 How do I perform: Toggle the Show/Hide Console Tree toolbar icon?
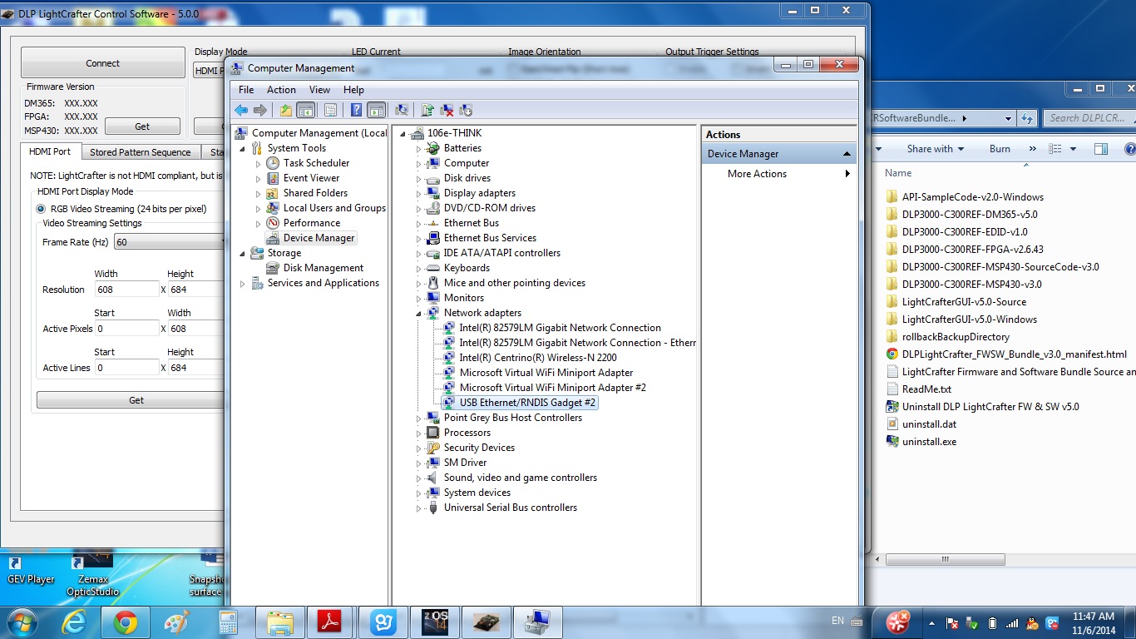305,110
